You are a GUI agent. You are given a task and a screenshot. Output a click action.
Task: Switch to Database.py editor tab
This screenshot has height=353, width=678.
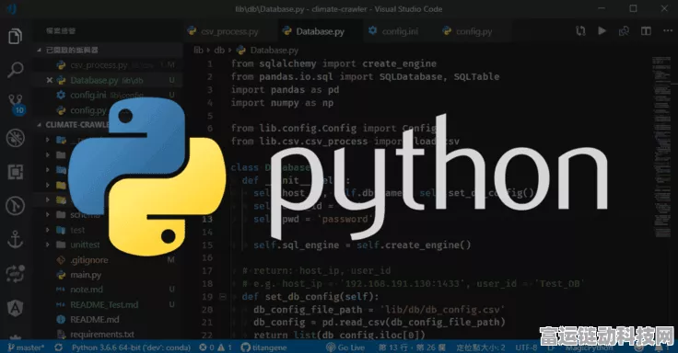(x=320, y=31)
